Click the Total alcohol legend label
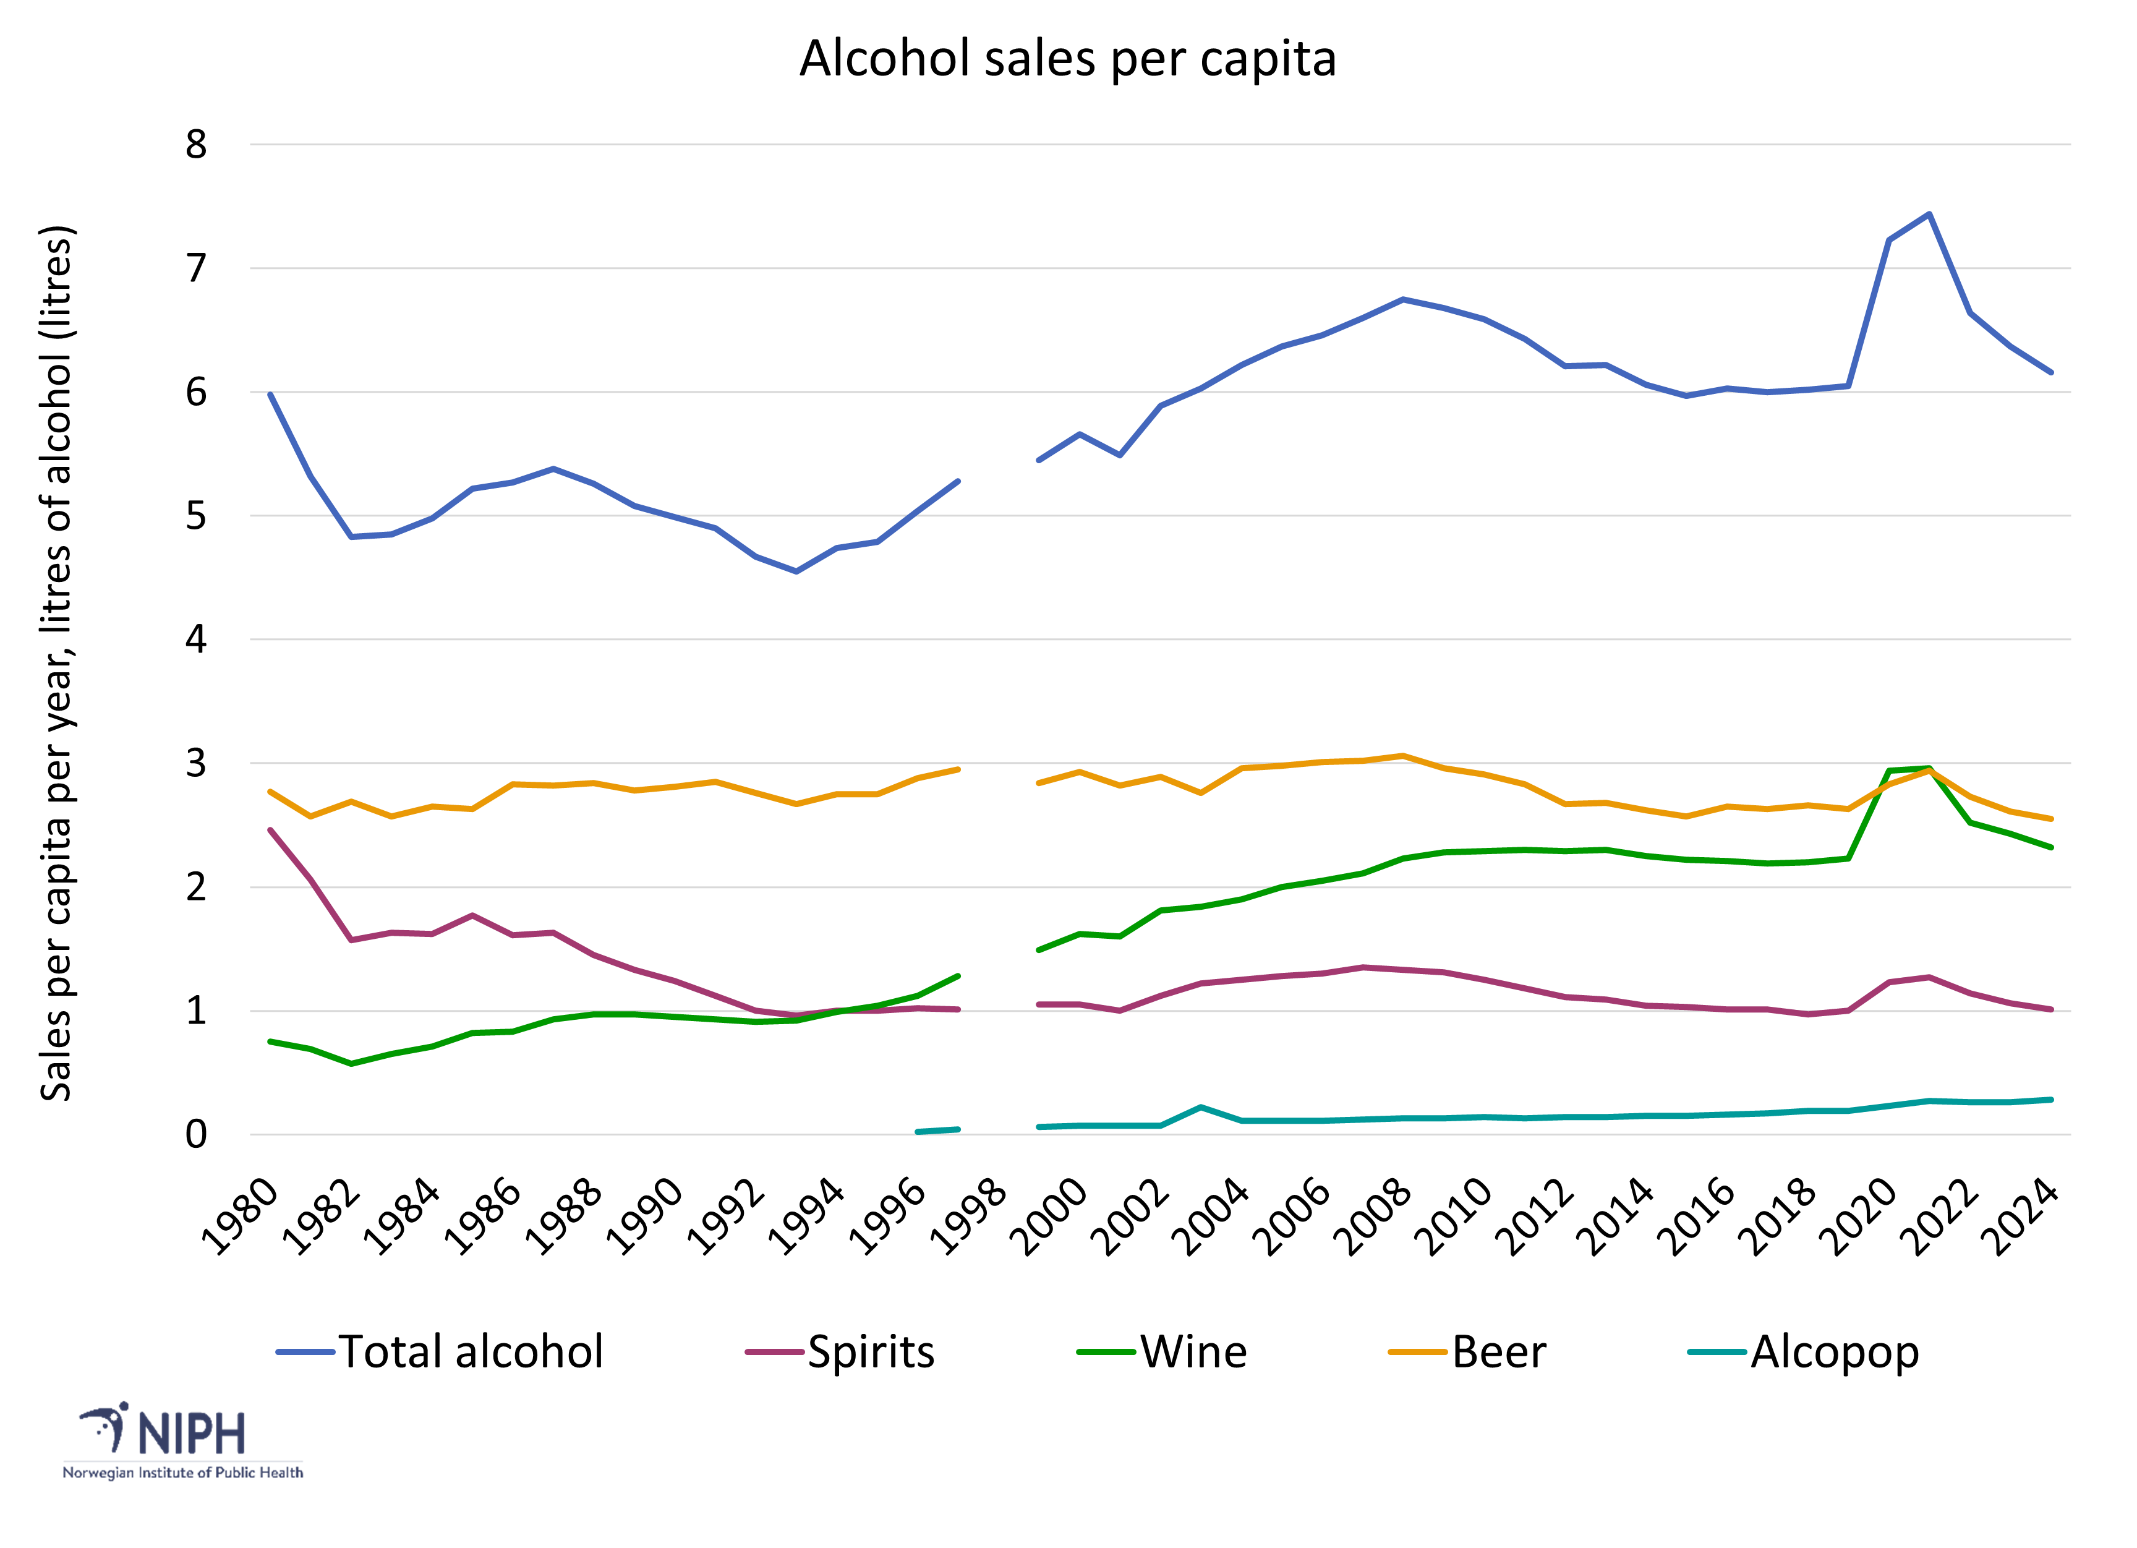 470,1352
